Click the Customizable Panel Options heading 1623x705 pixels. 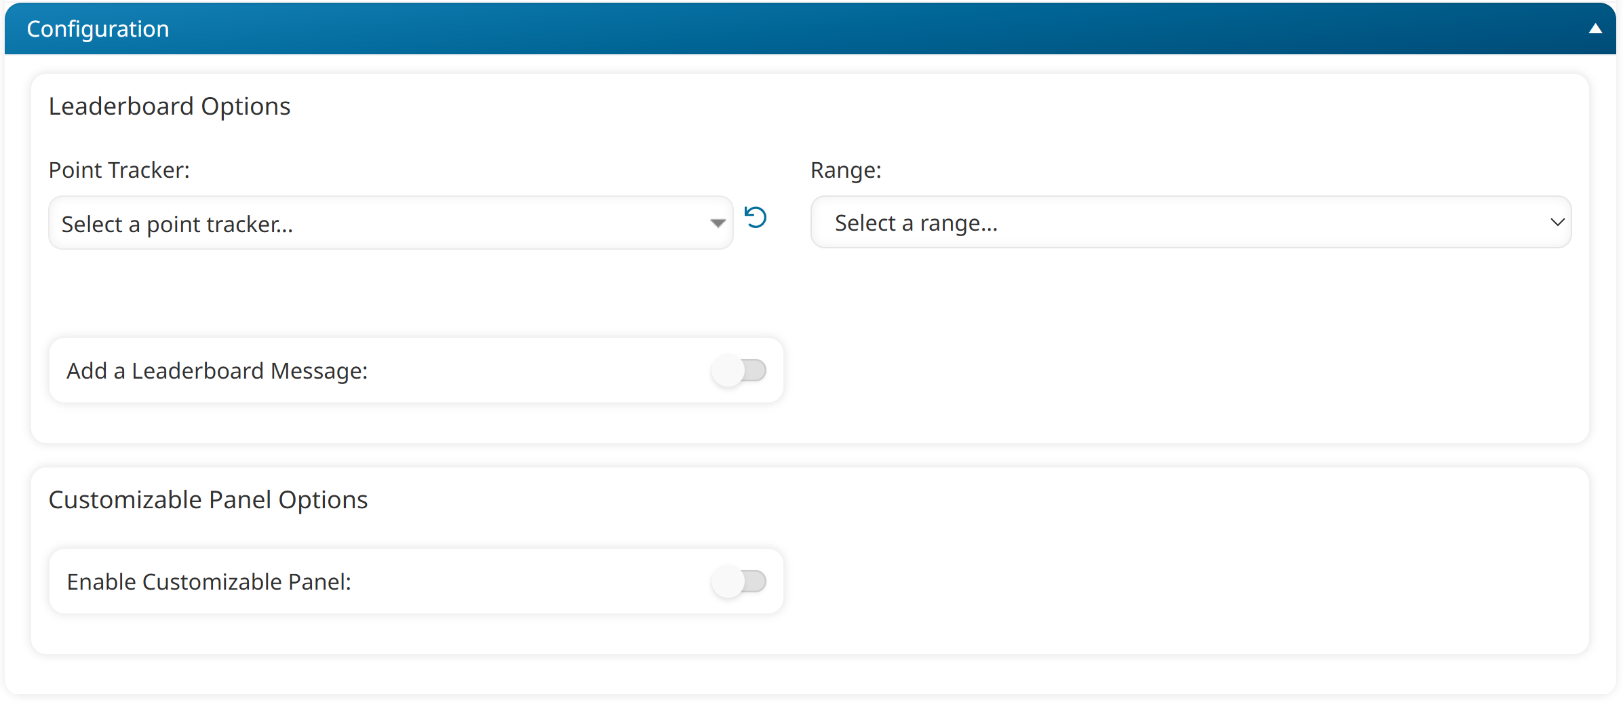pos(208,499)
